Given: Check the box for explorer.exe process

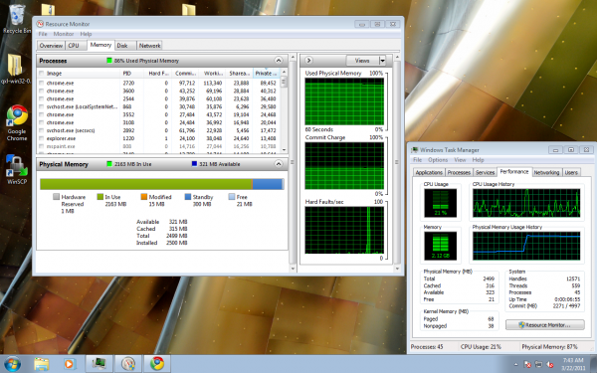Looking at the screenshot, I should pyautogui.click(x=41, y=138).
